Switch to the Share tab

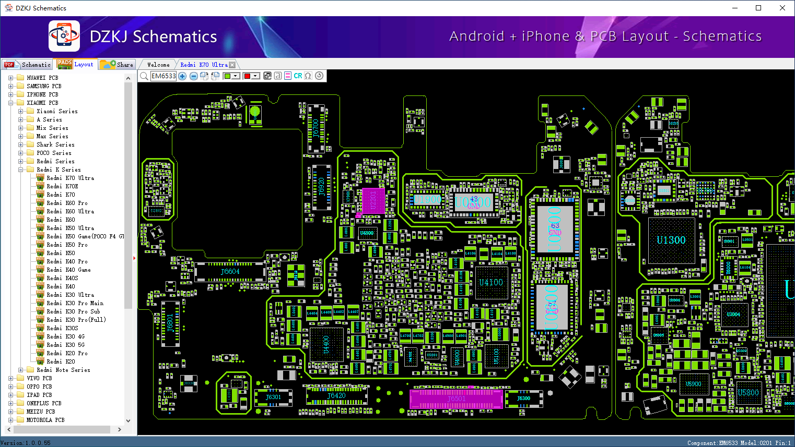coord(117,65)
